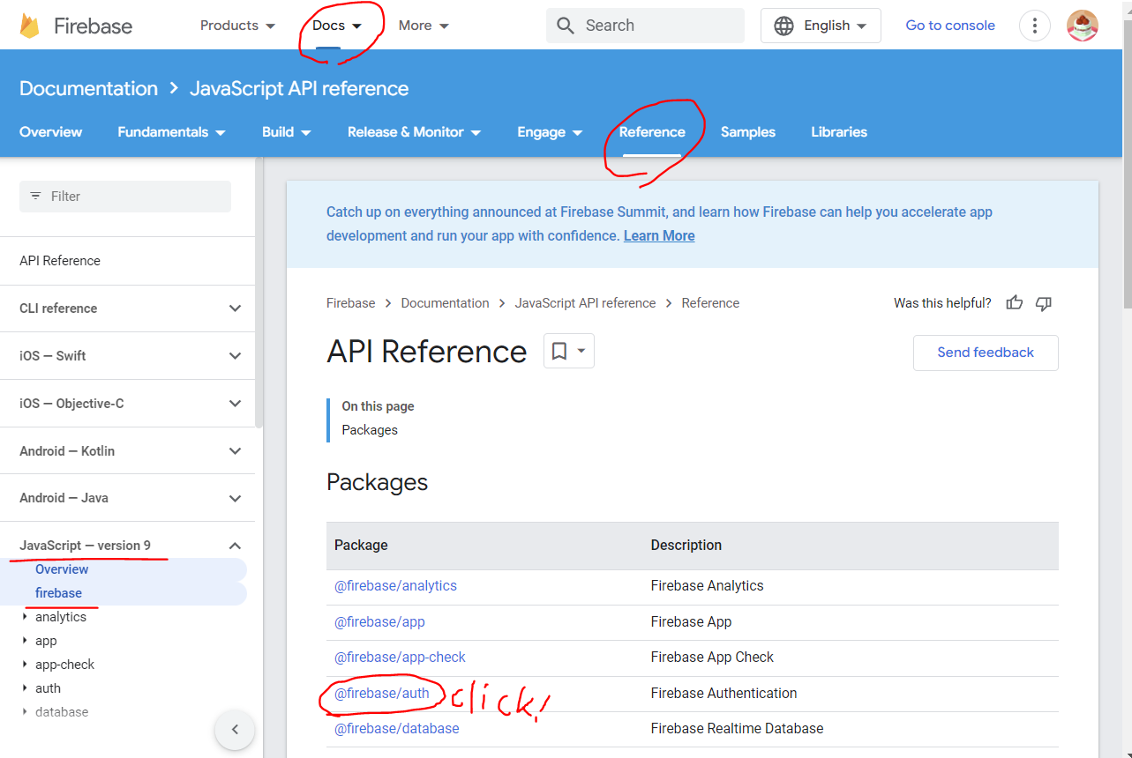Expand the CLI reference section
This screenshot has width=1132, height=758.
tap(235, 308)
